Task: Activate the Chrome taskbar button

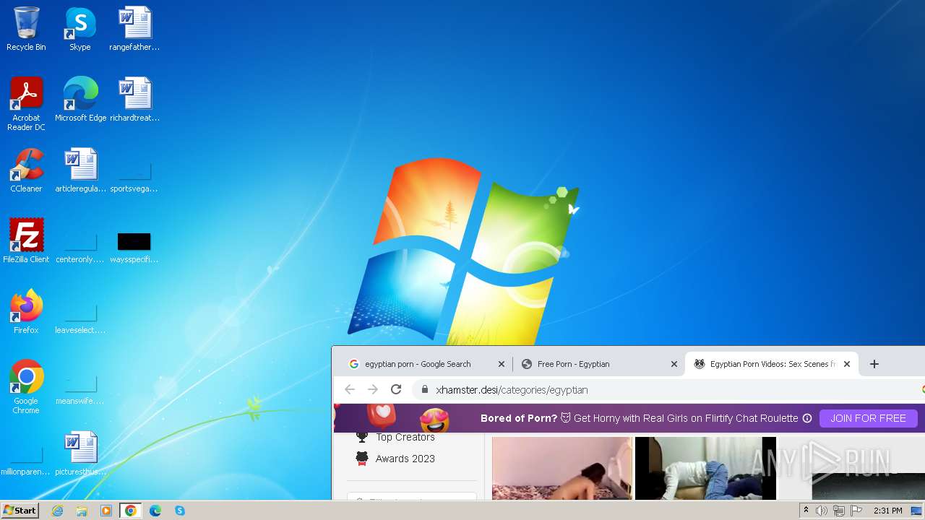Action: coord(131,511)
